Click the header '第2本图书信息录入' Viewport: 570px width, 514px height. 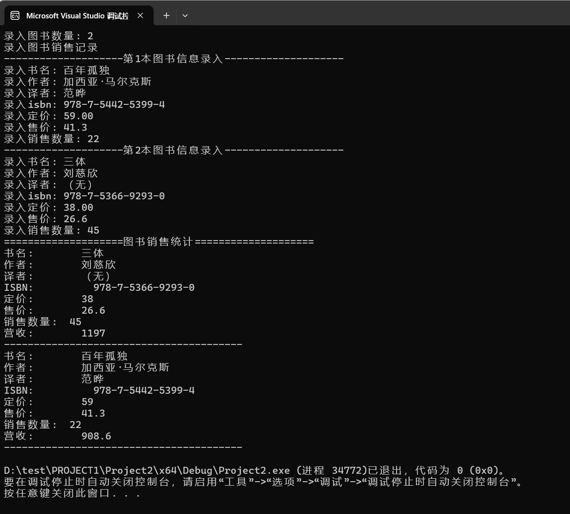173,150
